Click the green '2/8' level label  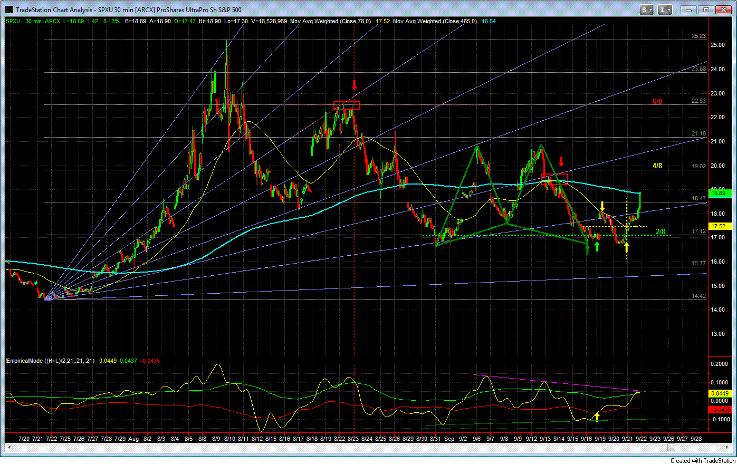pos(661,231)
